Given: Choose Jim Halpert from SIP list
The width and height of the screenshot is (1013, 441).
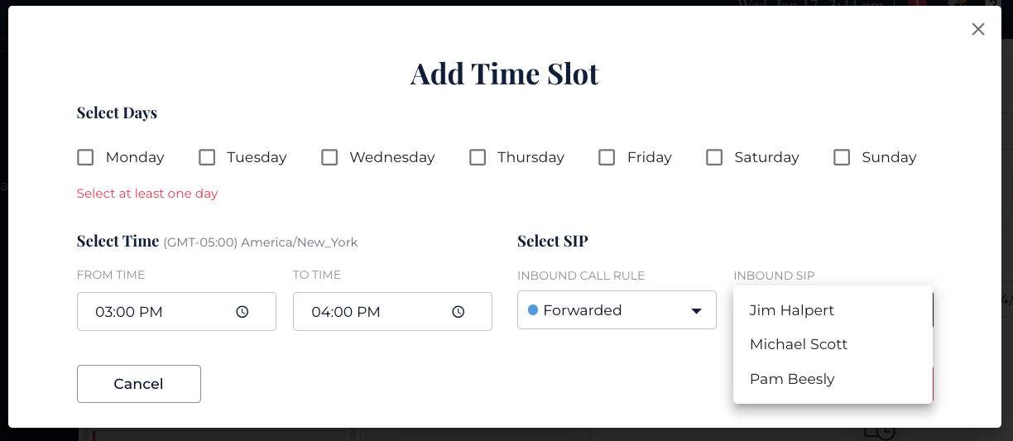Looking at the screenshot, I should point(792,310).
